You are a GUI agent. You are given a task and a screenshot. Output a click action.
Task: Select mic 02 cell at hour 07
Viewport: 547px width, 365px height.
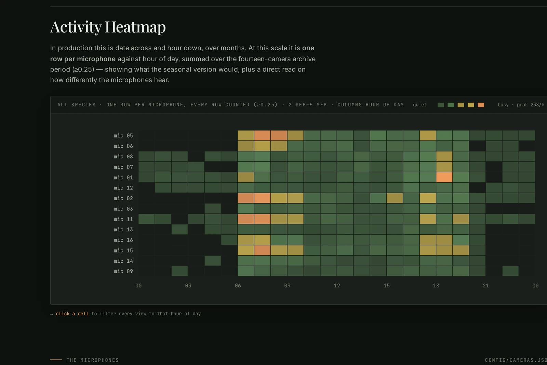click(x=262, y=198)
